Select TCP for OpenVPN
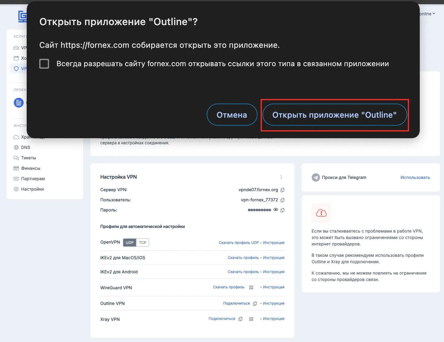 click(x=143, y=243)
